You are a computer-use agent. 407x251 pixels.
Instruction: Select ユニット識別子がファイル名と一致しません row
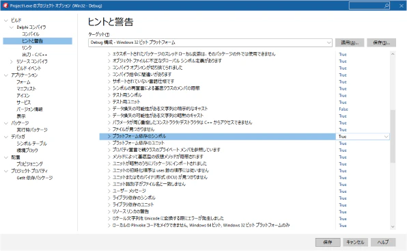point(149,184)
